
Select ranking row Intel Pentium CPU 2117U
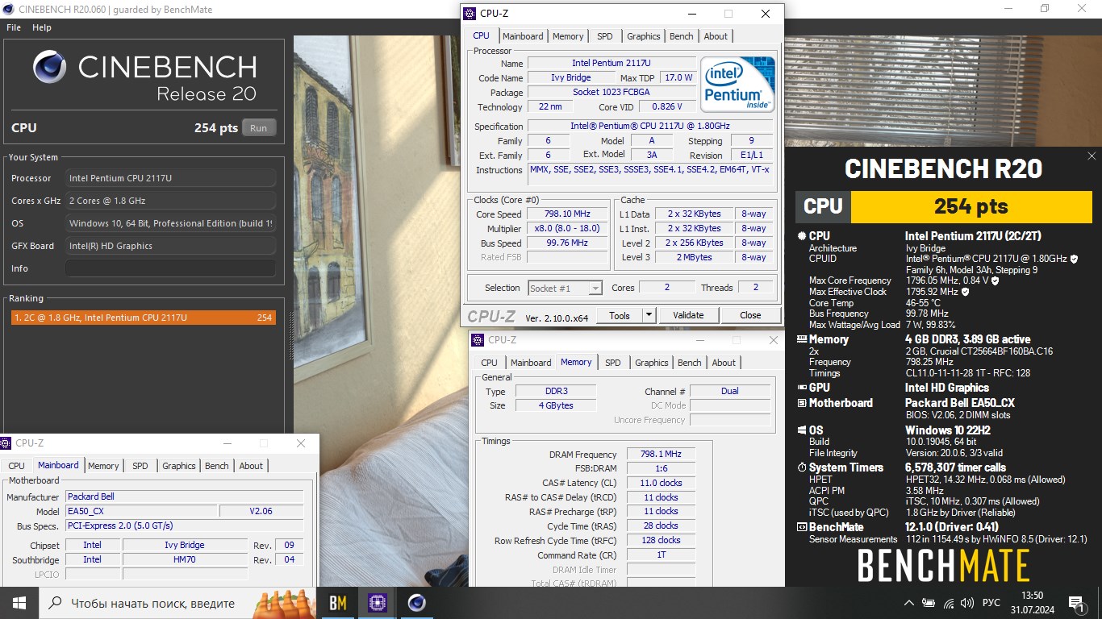click(x=144, y=318)
